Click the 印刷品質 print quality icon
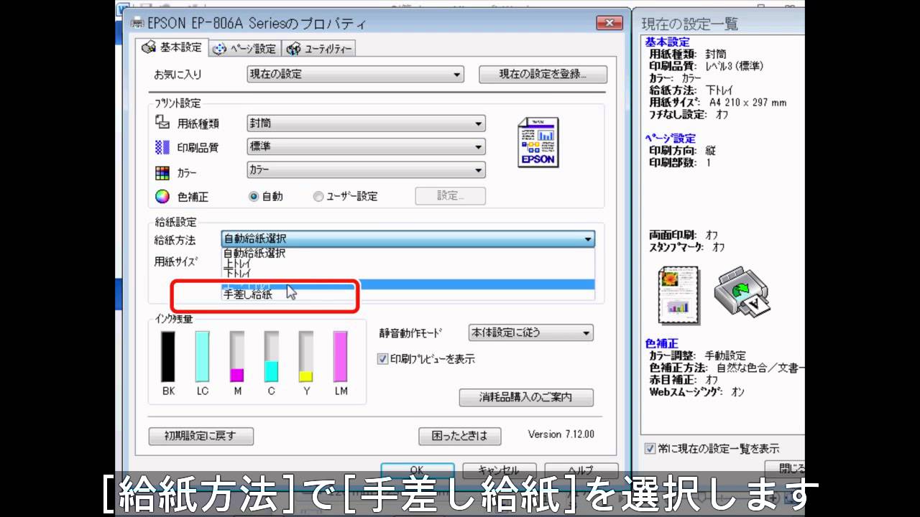Viewport: 920px width, 517px height. click(x=162, y=146)
